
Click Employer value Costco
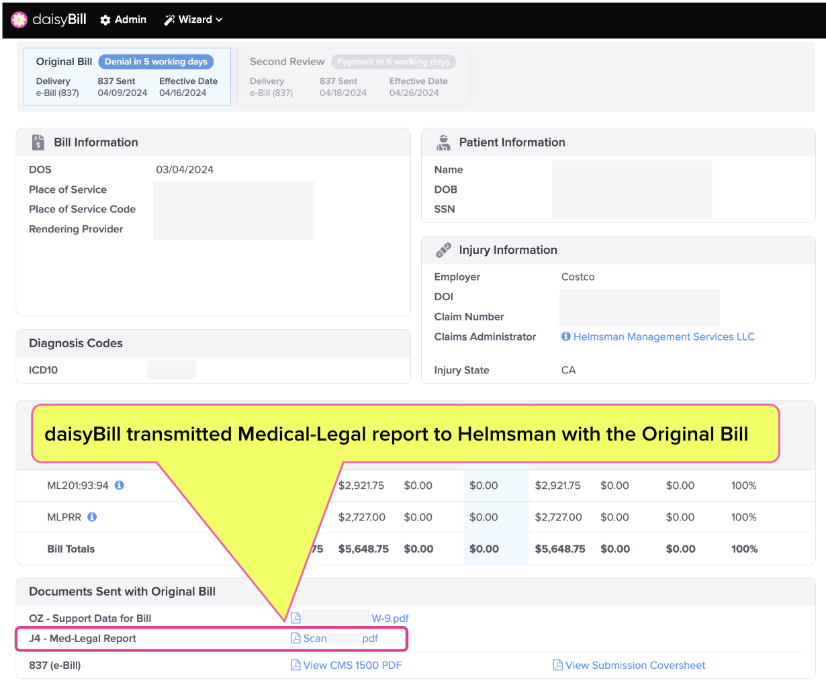click(x=578, y=277)
